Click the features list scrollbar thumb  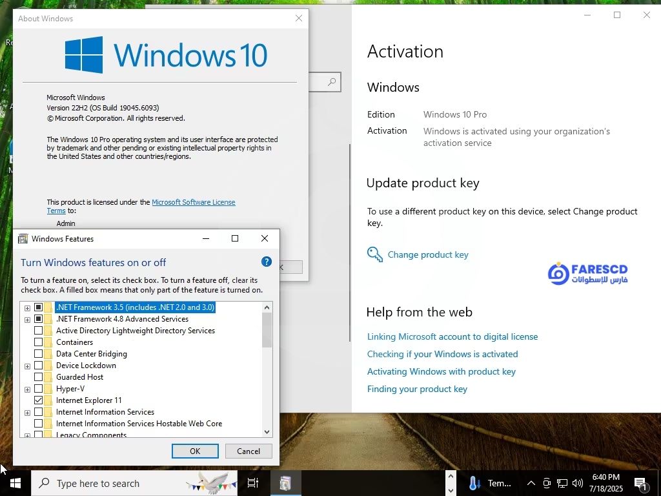[267, 330]
